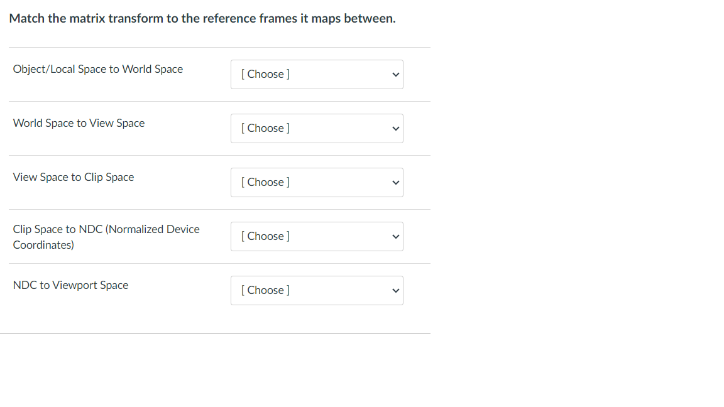This screenshot has height=407, width=724.
Task: Expand the first Choose selector's chevron
Action: pos(395,74)
